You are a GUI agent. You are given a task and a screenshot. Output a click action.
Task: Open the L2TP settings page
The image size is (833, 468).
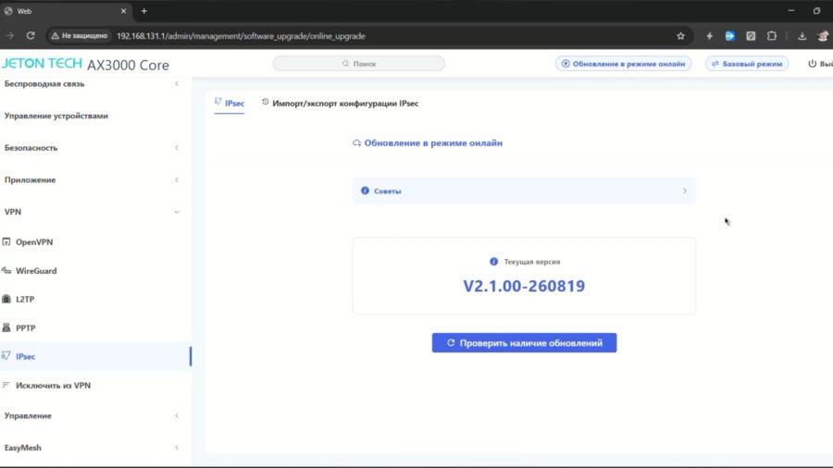click(24, 300)
